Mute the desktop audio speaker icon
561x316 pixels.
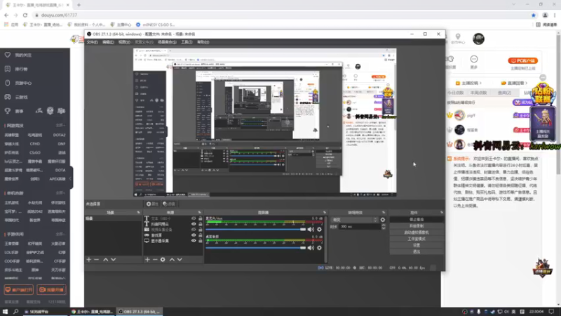(x=311, y=248)
